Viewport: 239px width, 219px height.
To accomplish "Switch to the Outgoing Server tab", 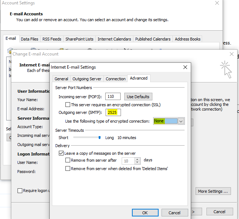I will click(x=87, y=79).
